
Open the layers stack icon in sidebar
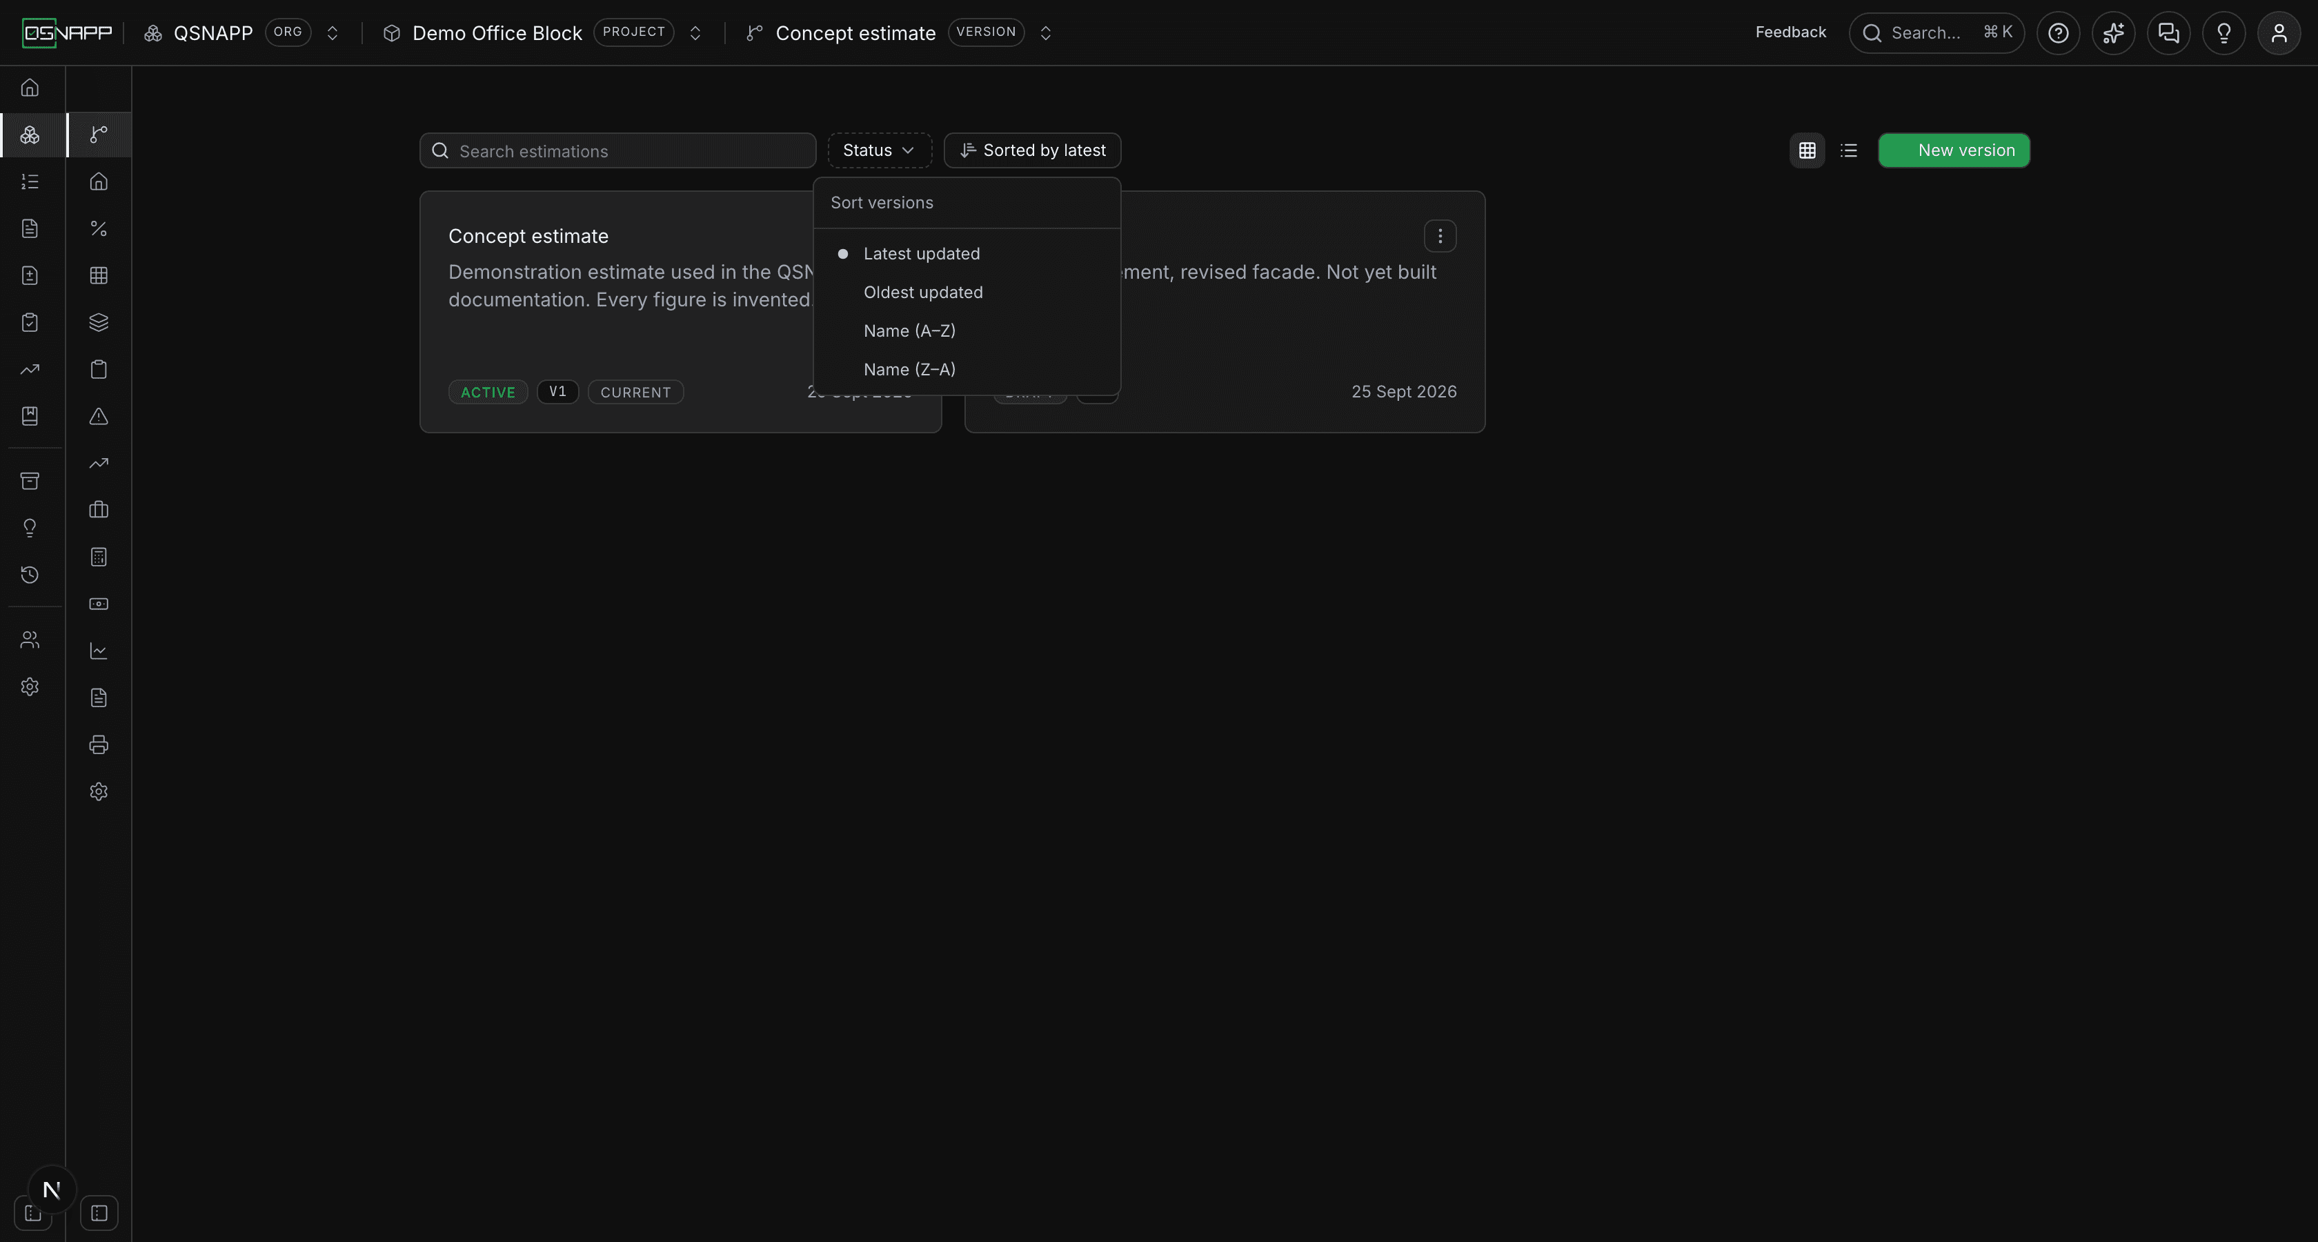pyautogui.click(x=99, y=322)
